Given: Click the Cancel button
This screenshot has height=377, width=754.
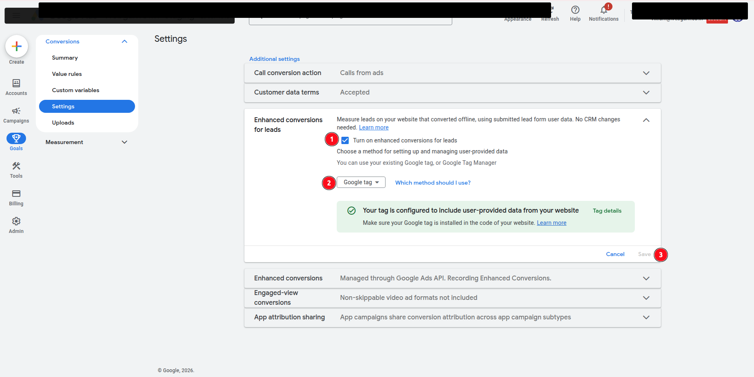Looking at the screenshot, I should [615, 254].
